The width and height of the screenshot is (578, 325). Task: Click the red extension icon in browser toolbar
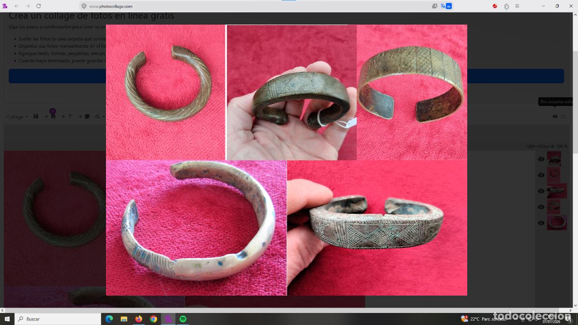495,6
